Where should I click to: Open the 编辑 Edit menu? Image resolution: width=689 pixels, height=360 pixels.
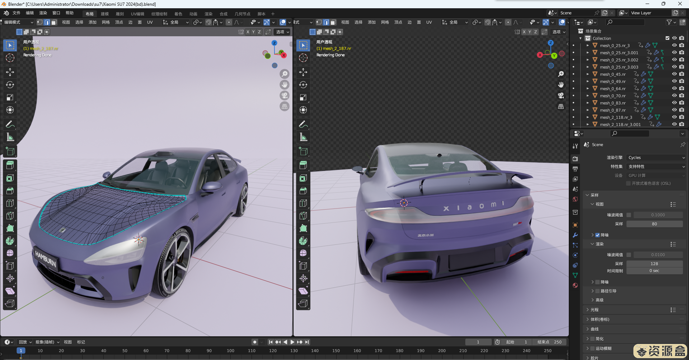tap(30, 13)
